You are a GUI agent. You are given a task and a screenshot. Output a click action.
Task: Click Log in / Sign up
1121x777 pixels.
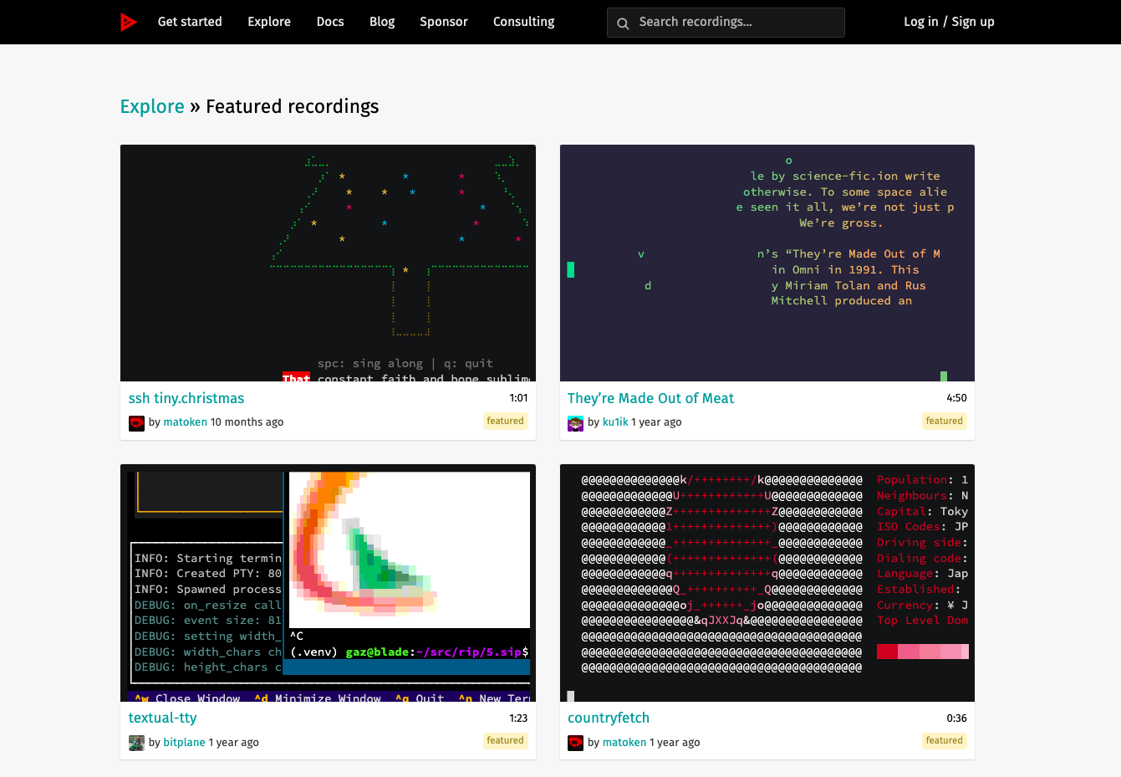(x=949, y=22)
